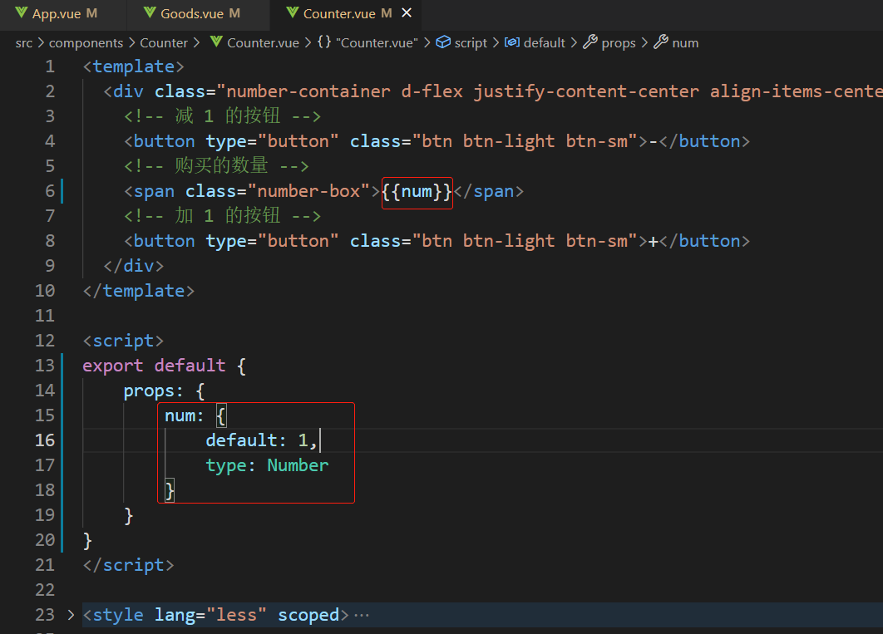Switch to the Goods.vue tab
Viewport: 883px width, 634px height.
pos(192,13)
